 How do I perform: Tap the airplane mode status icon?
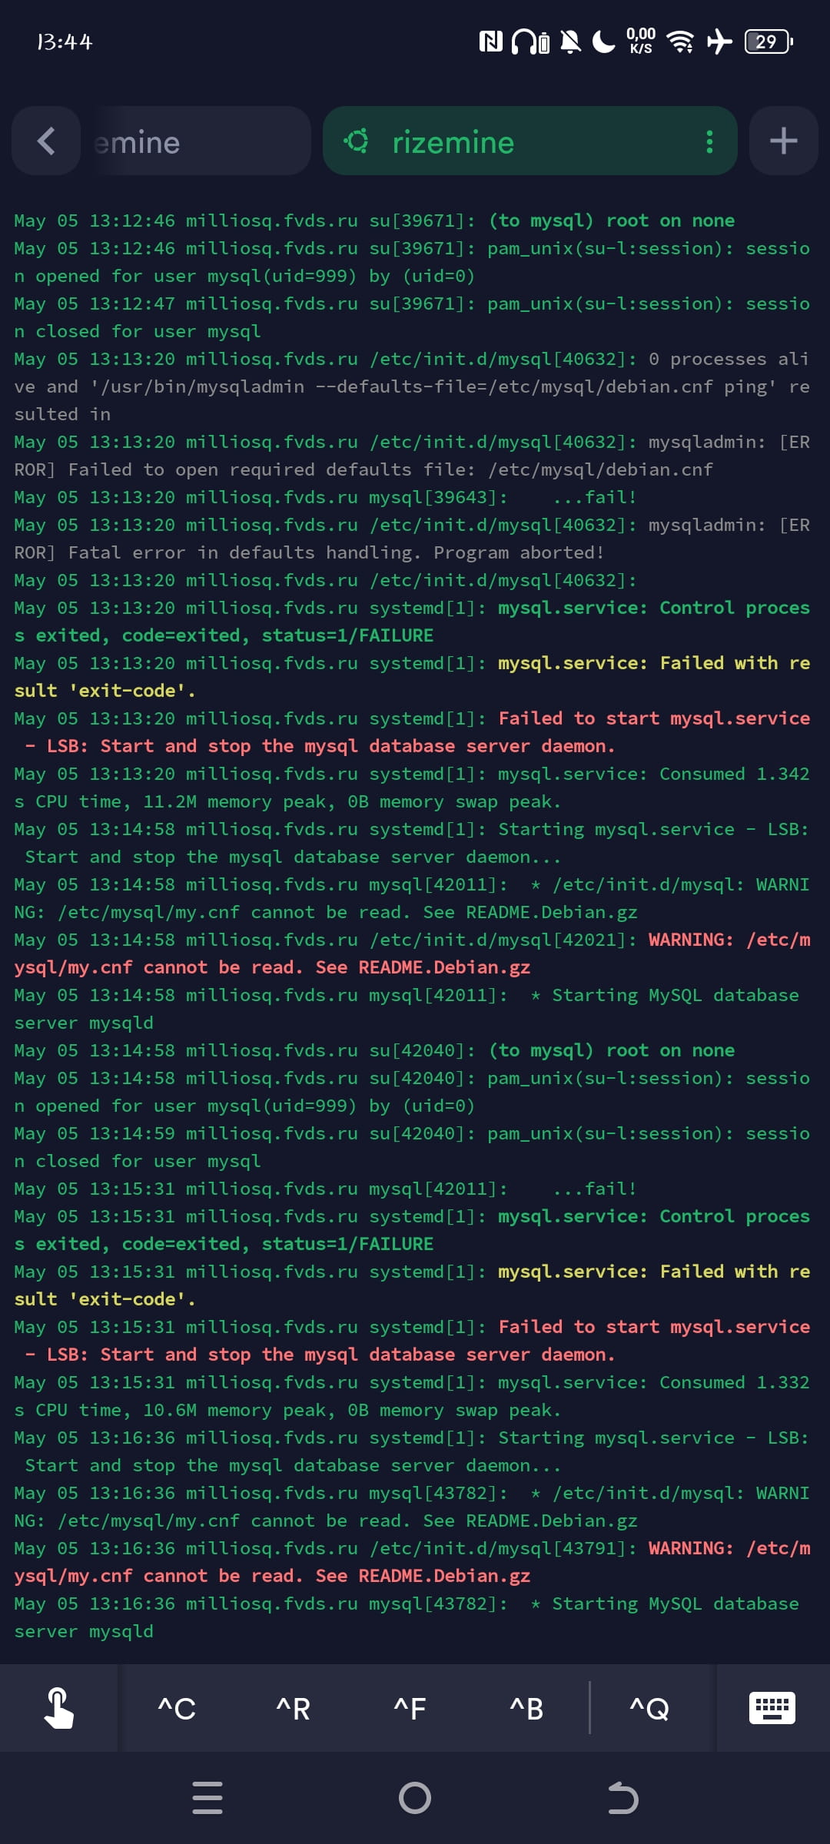719,41
